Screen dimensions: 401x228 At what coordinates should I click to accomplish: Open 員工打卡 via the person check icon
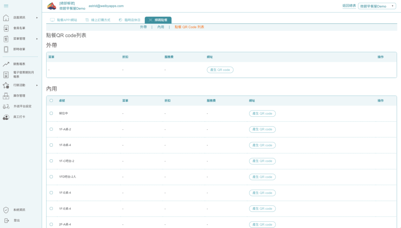pyautogui.click(x=6, y=117)
